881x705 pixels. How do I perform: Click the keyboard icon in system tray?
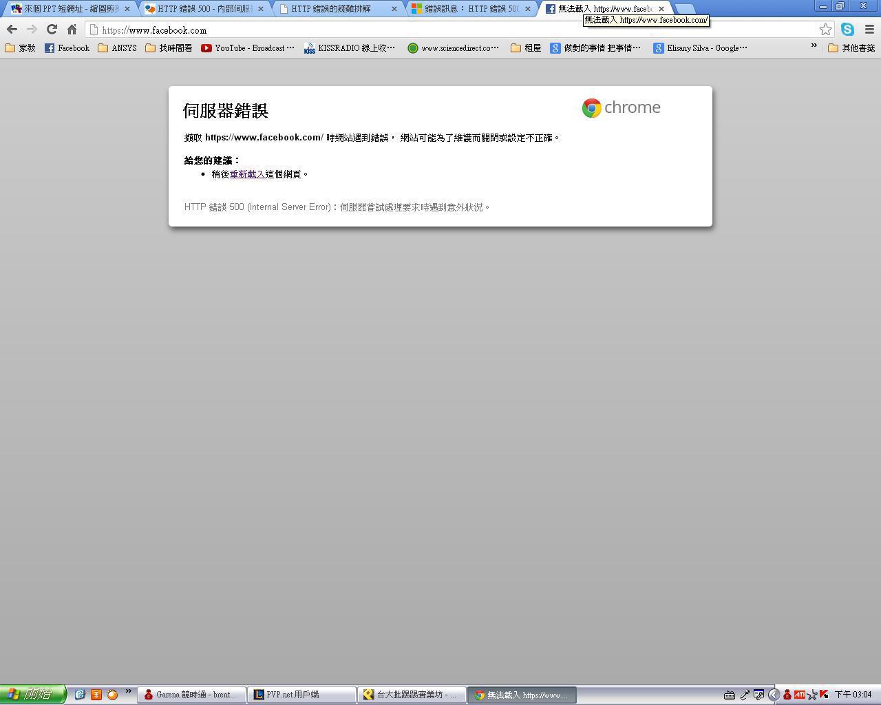pyautogui.click(x=730, y=695)
